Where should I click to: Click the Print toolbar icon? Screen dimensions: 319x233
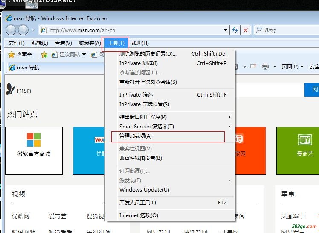click(265, 66)
